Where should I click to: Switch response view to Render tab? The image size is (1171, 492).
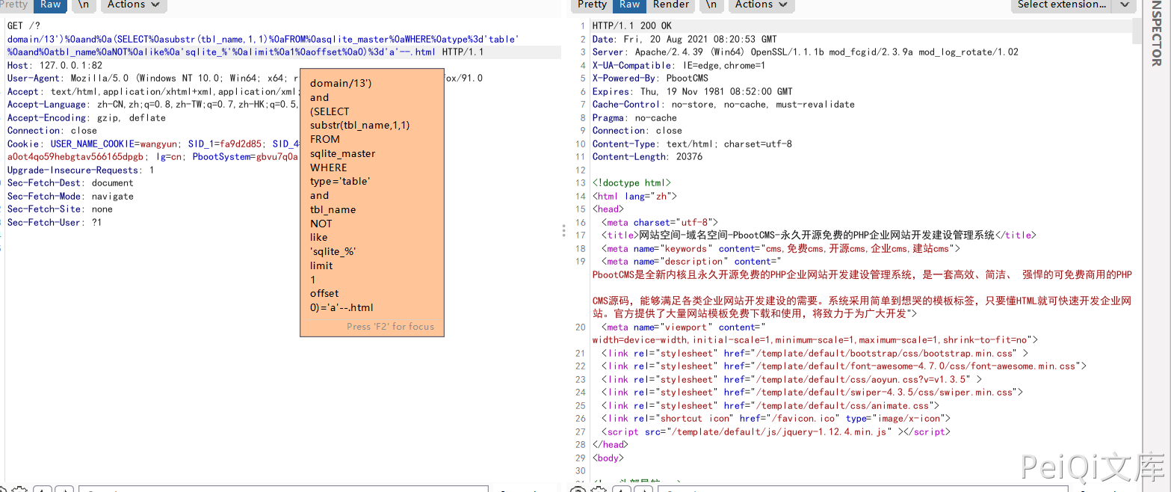coord(671,4)
